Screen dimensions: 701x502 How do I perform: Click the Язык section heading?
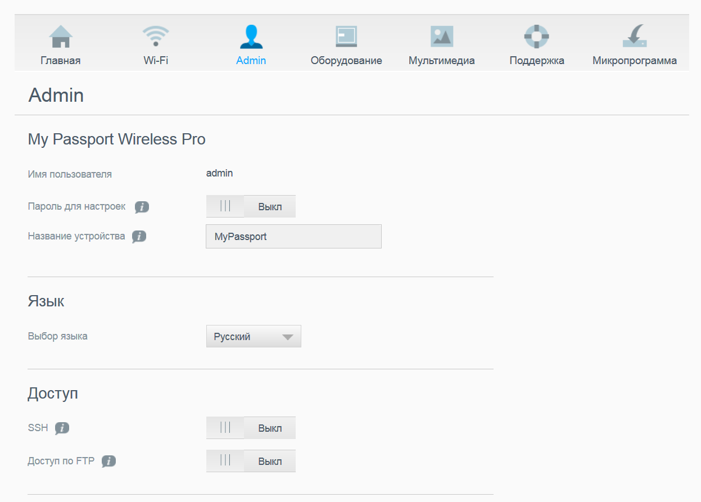[46, 301]
